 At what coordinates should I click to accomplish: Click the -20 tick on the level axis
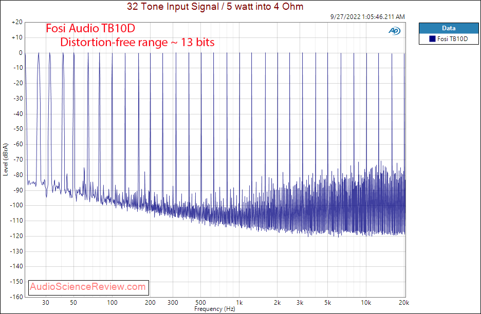click(x=18, y=83)
